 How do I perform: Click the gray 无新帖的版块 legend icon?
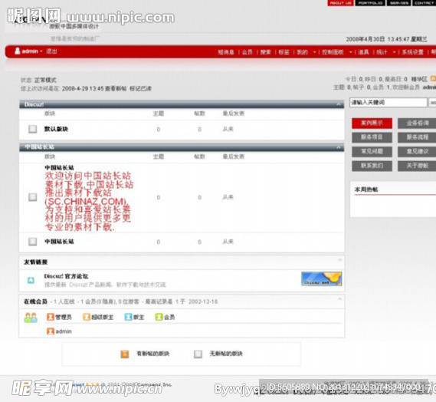pos(198,354)
